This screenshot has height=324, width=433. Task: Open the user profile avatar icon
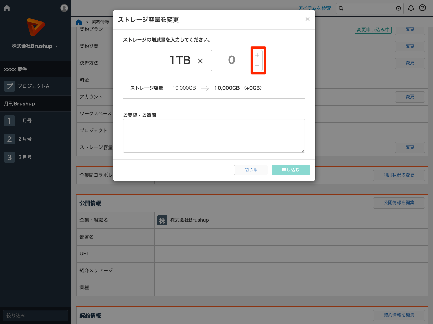(x=64, y=8)
